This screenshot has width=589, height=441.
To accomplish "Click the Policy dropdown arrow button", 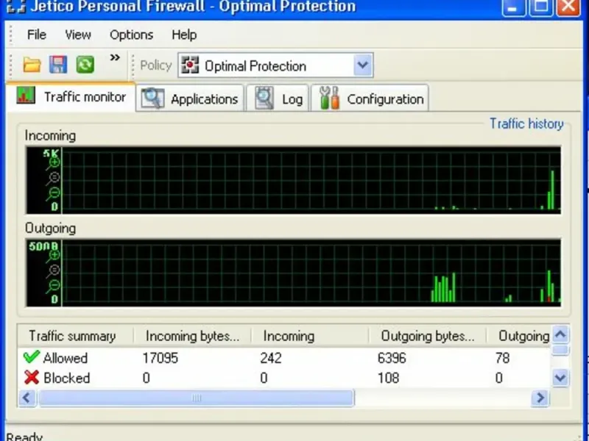I will pyautogui.click(x=362, y=65).
